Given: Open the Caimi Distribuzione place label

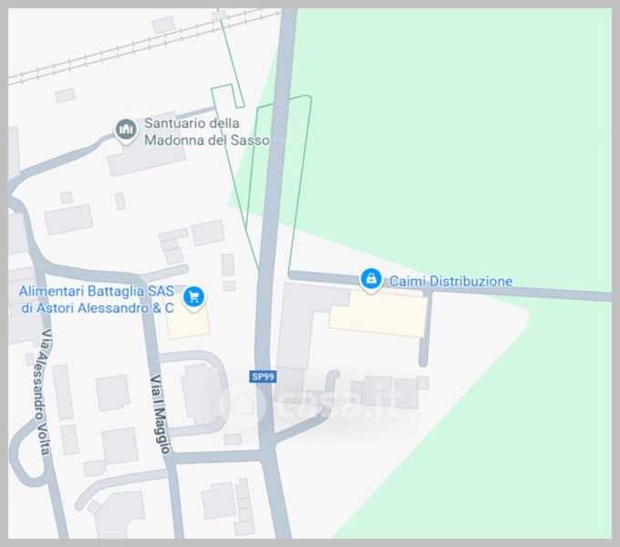Looking at the screenshot, I should [x=450, y=281].
